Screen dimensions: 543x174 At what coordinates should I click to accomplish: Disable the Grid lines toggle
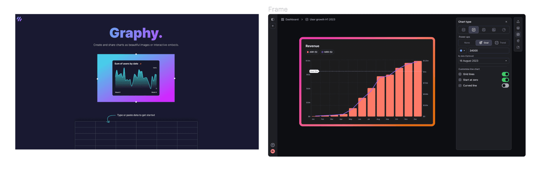(x=505, y=74)
